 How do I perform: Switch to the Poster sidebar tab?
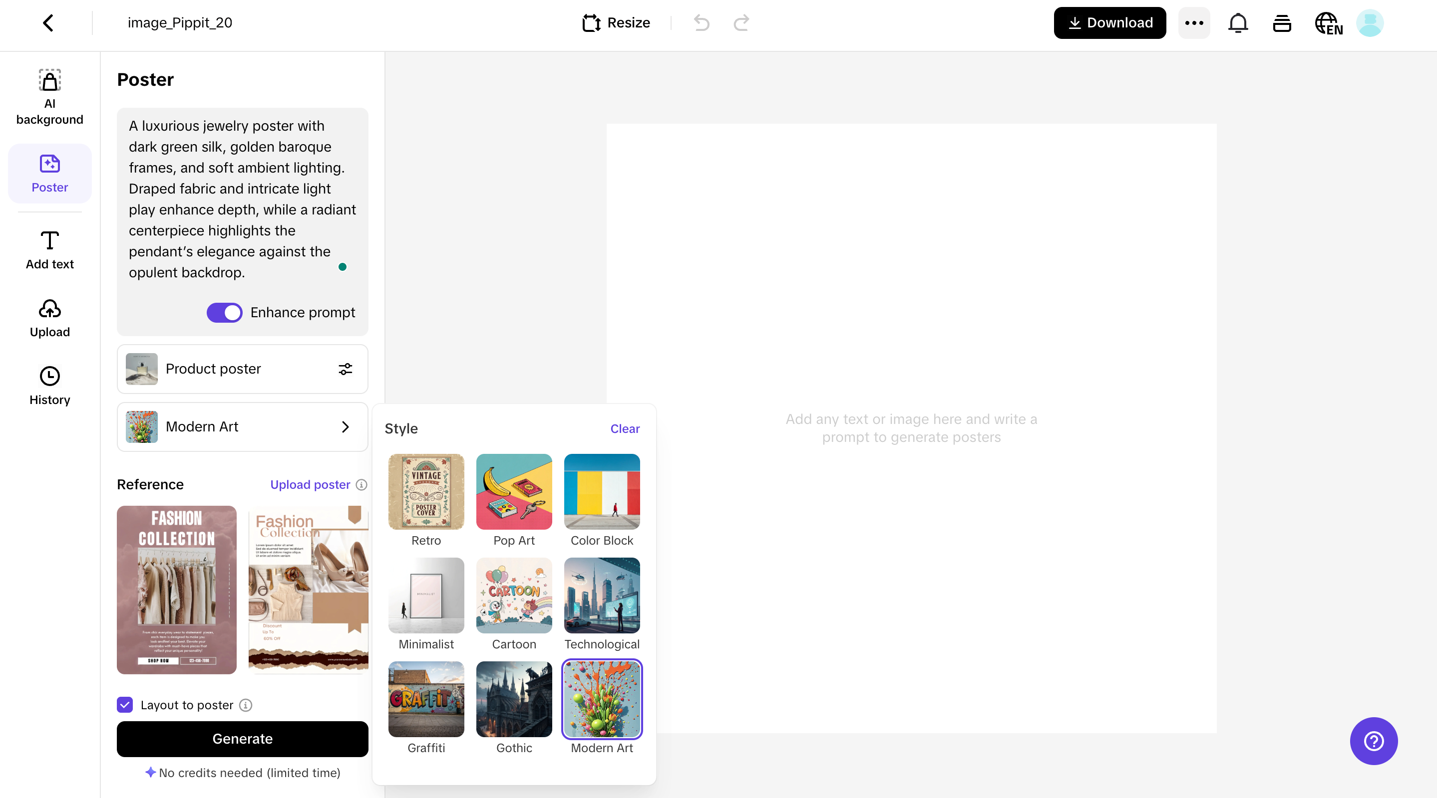click(x=49, y=173)
